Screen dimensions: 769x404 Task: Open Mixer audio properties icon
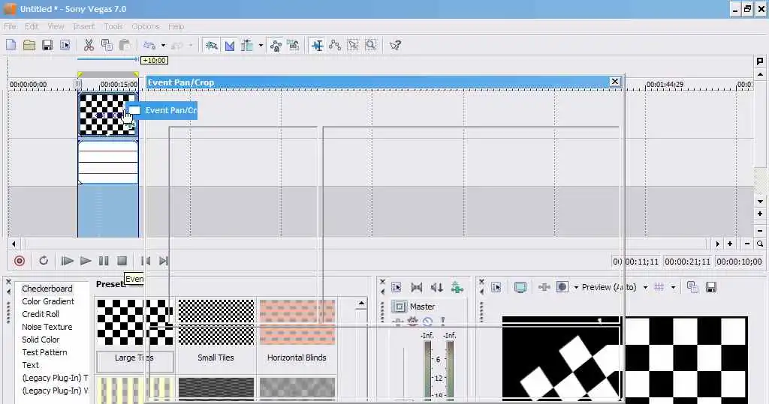click(x=397, y=288)
